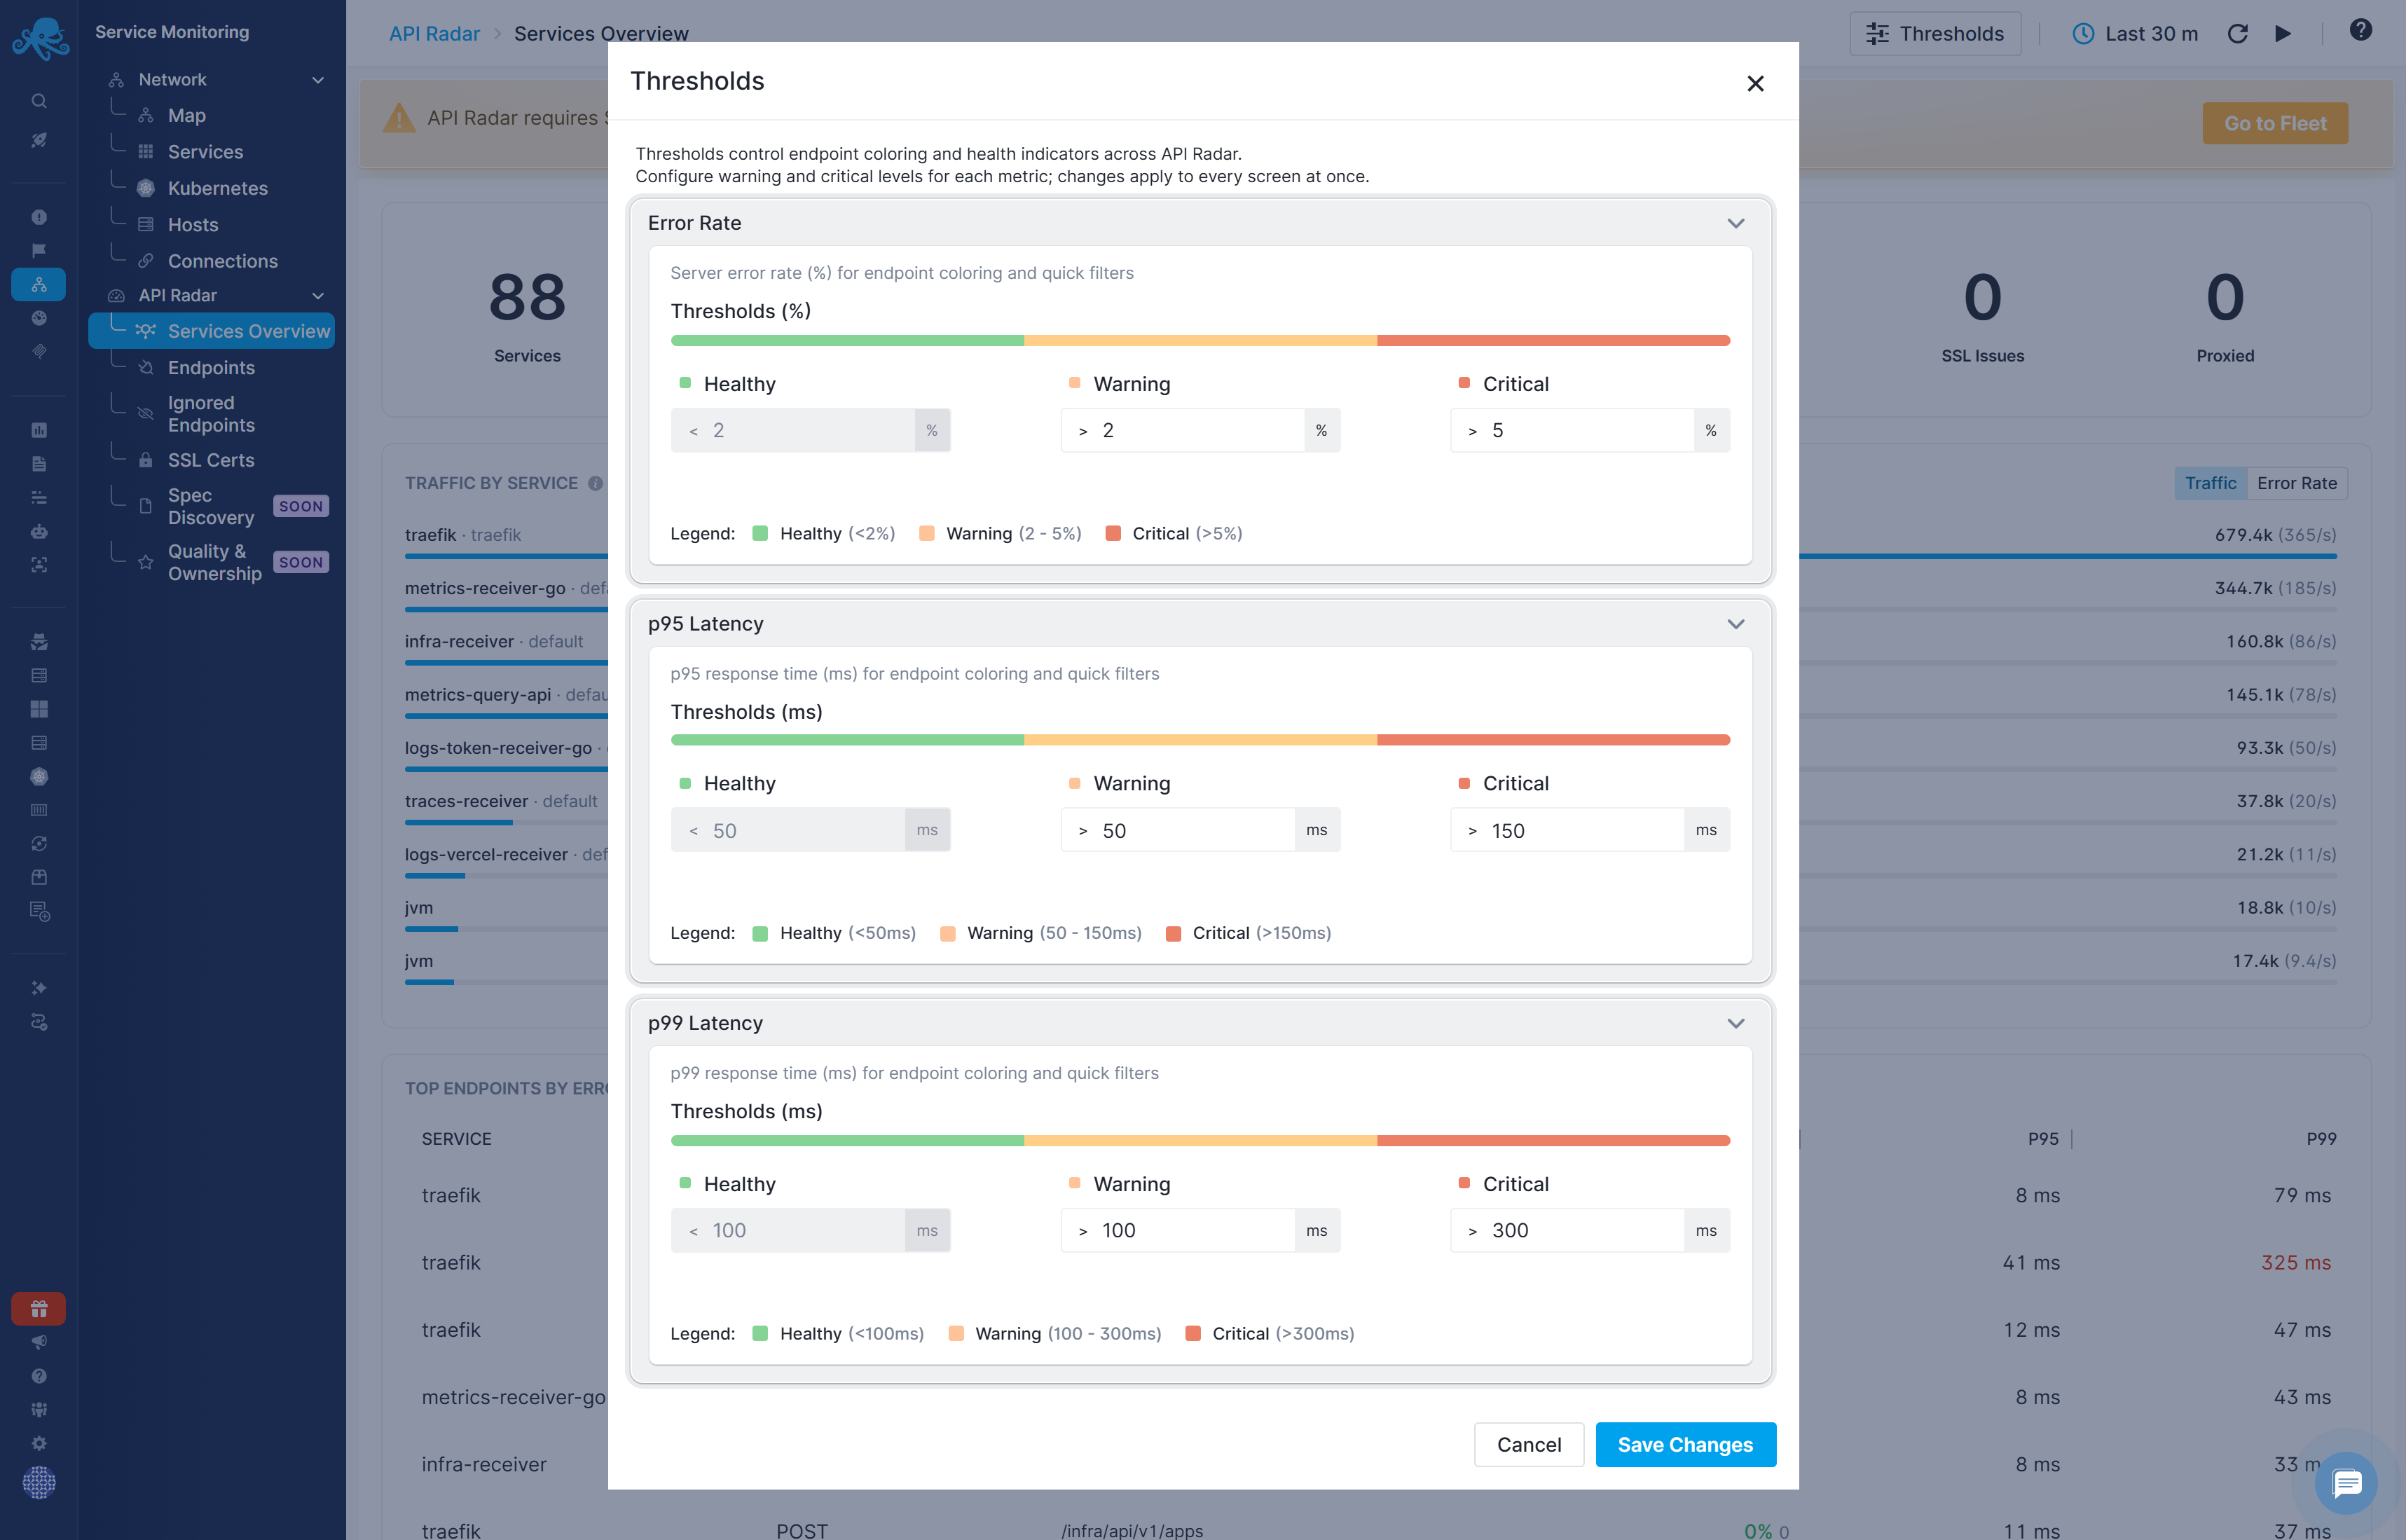Open the Thresholds button in header
Viewport: 2406px width, 1540px height.
coord(1935,34)
